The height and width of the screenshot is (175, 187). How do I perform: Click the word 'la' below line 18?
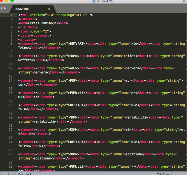tap(24, 109)
